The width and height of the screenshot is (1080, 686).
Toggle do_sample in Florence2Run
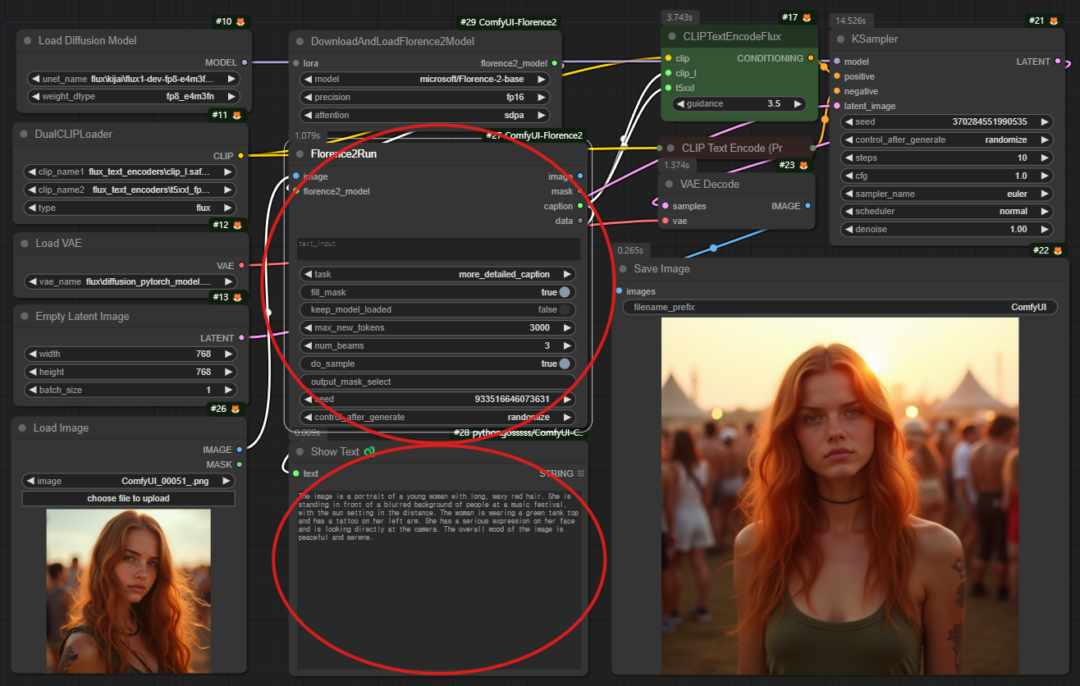click(437, 364)
